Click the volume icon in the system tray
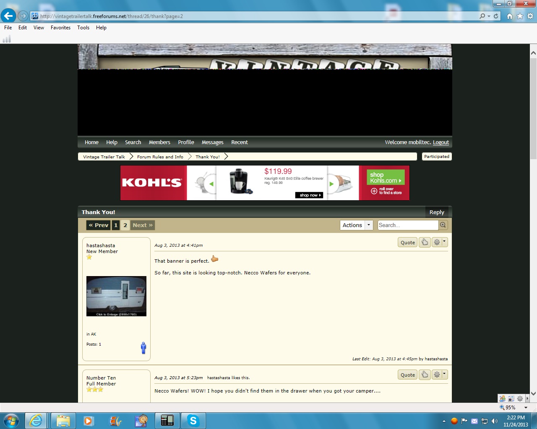 tap(495, 421)
